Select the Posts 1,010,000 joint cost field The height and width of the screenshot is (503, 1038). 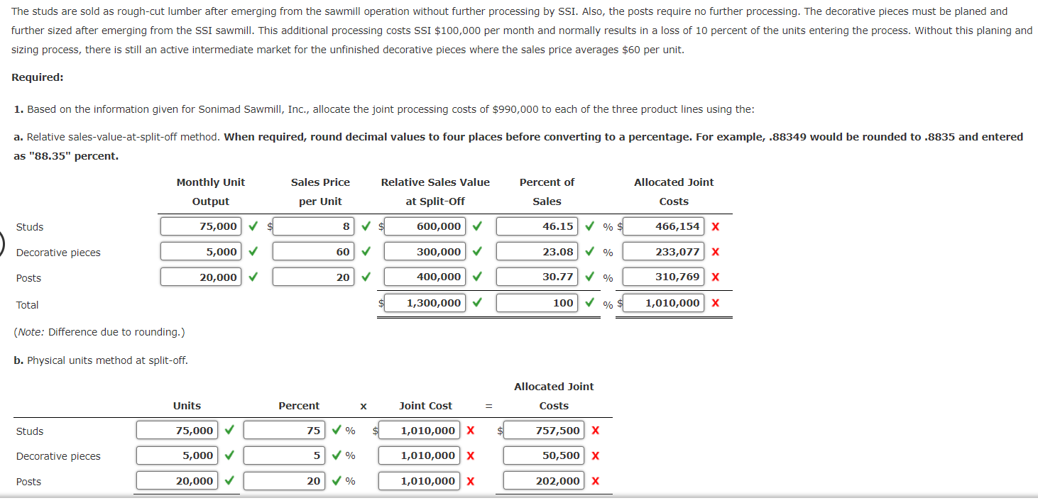click(418, 481)
